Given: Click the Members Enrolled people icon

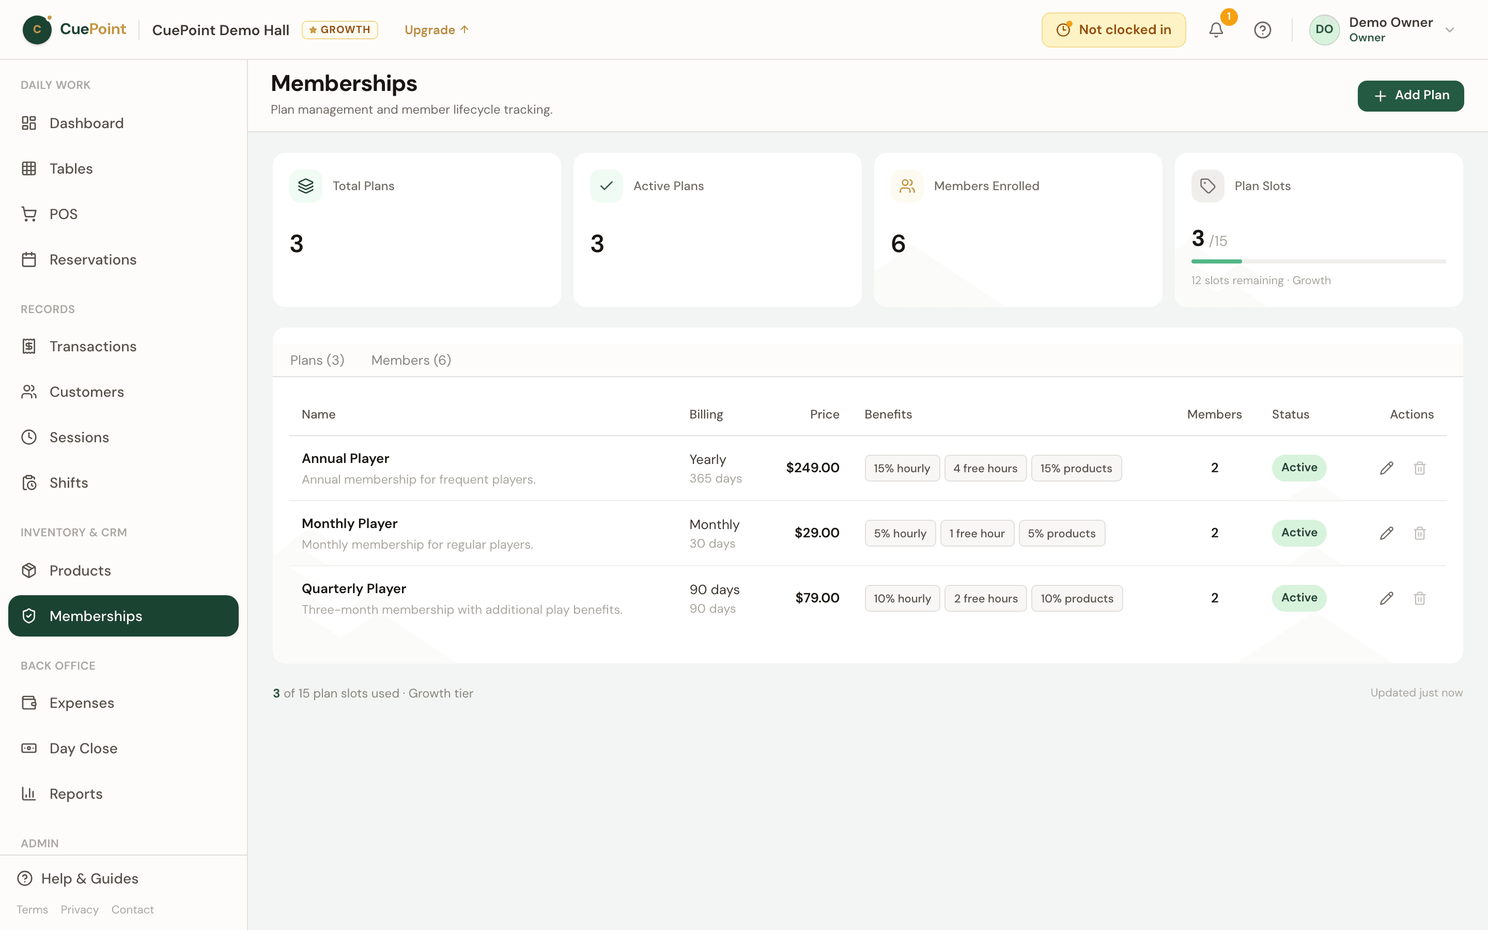Looking at the screenshot, I should pos(907,186).
